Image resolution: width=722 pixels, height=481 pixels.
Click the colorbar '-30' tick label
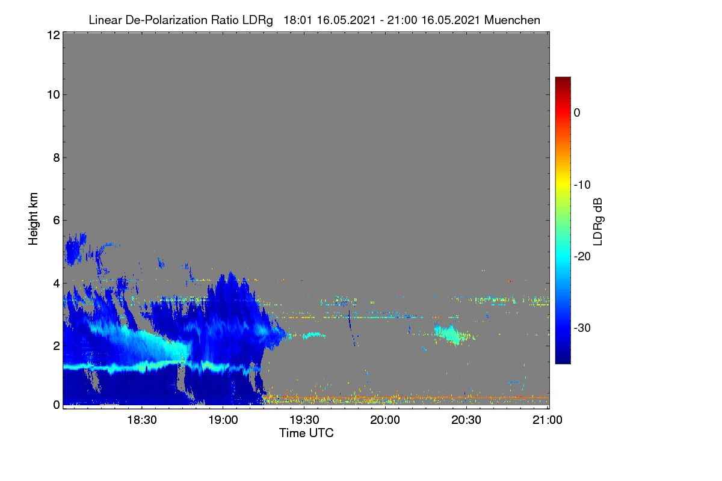(x=581, y=328)
